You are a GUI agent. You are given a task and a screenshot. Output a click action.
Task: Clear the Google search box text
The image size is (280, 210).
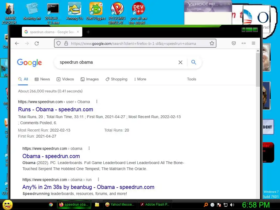point(180,62)
